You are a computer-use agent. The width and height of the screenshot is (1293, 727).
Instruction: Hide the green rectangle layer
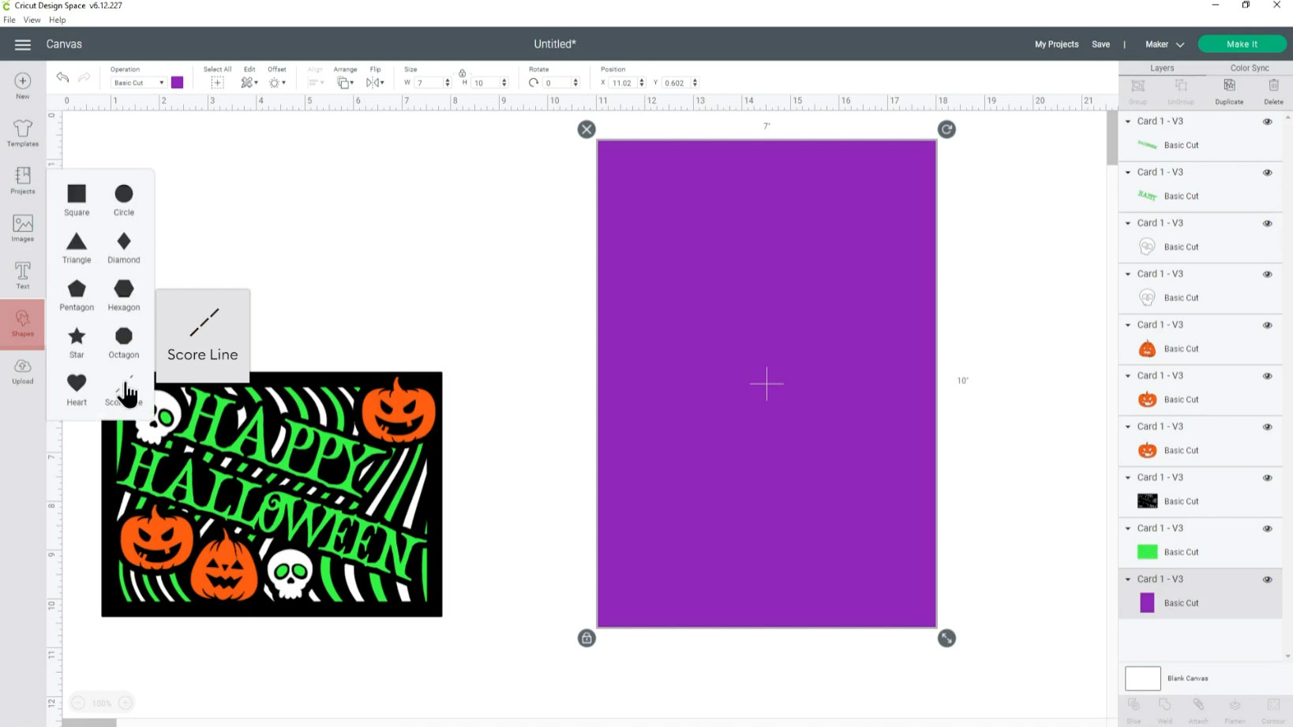coord(1267,528)
